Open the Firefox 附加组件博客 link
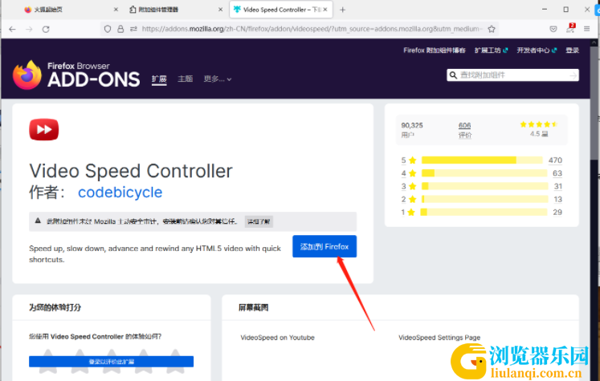The height and width of the screenshot is (381, 600). tap(435, 51)
